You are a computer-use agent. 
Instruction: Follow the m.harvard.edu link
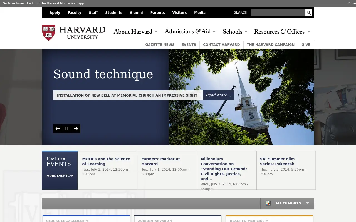coord(23,3)
